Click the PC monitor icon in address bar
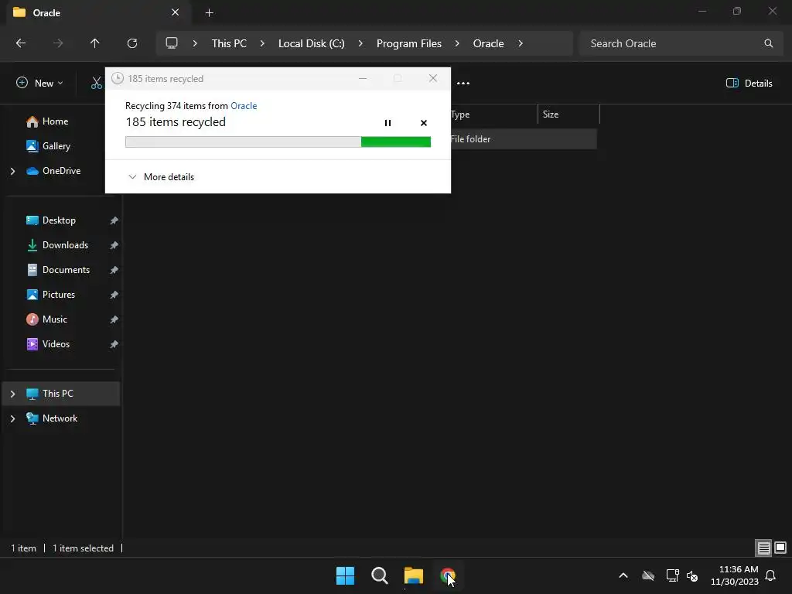The width and height of the screenshot is (792, 594). 172,43
